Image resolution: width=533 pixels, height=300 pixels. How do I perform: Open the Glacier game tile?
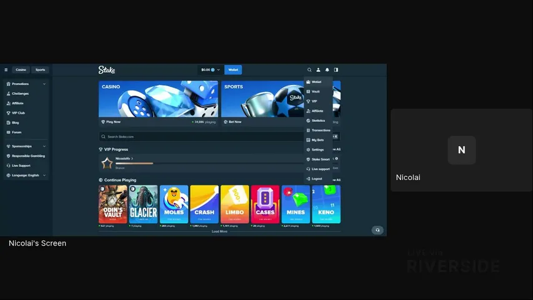click(x=143, y=204)
